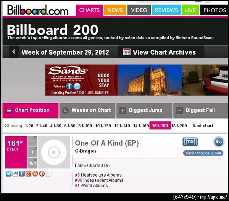Screen dimensions: 229x201
Task: Open #38 Independent Albums chart
Action: point(99,180)
